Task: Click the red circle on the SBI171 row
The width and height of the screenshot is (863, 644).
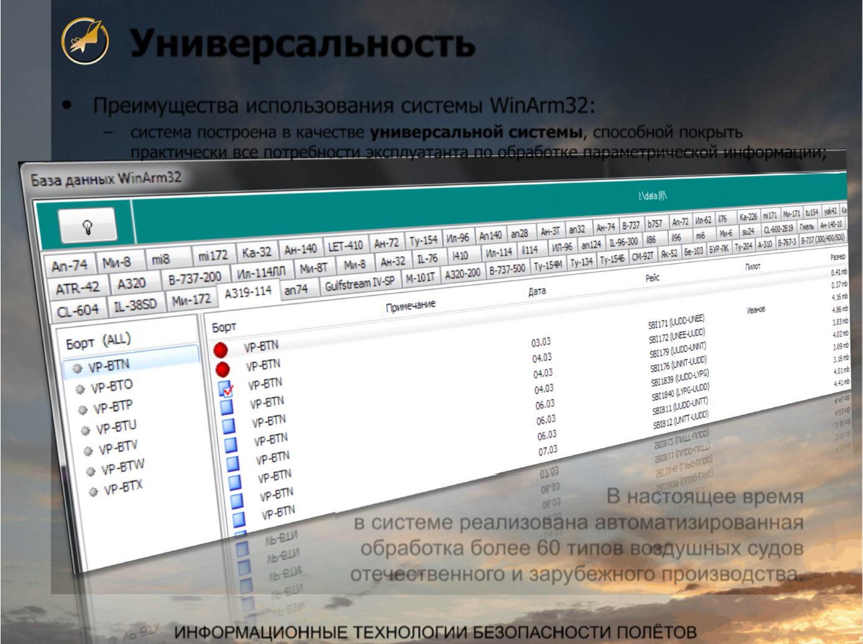Action: pyautogui.click(x=220, y=350)
